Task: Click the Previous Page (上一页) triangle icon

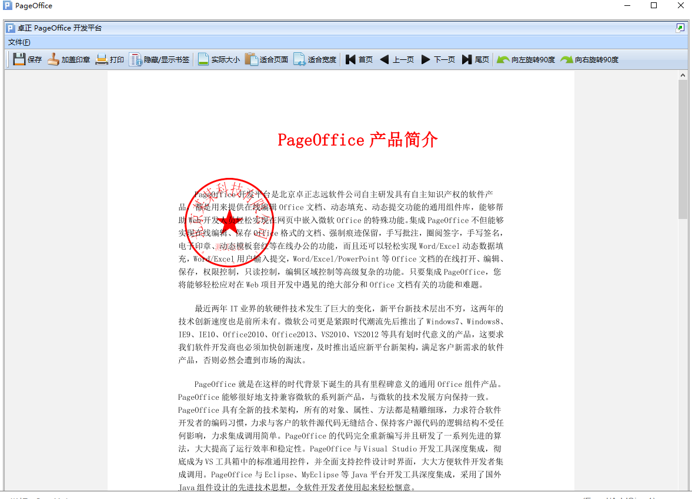Action: pyautogui.click(x=385, y=59)
